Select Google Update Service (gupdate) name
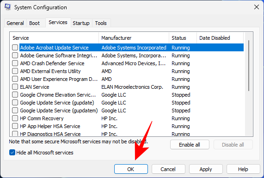The width and height of the screenshot is (264, 178). 57,103
